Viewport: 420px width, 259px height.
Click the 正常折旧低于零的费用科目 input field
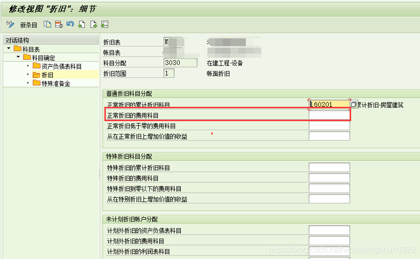[x=329, y=126]
